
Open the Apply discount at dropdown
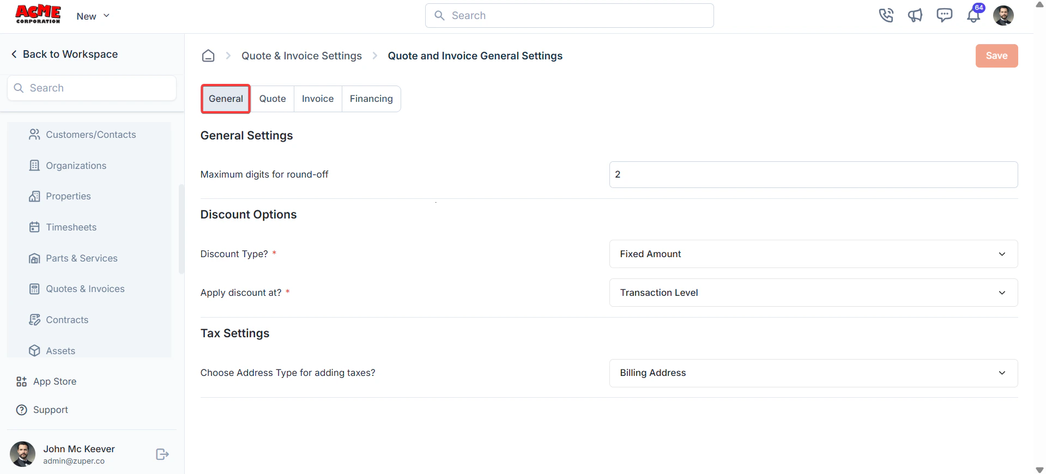tap(813, 293)
